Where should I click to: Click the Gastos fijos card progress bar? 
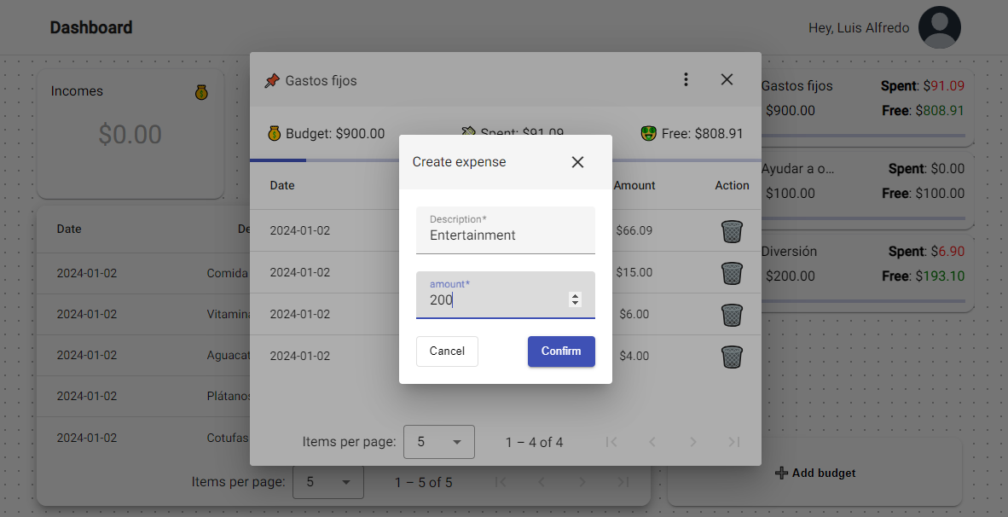863,136
